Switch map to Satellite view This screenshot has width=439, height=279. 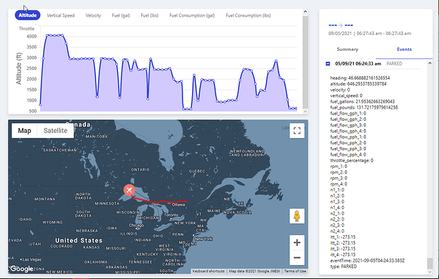pyautogui.click(x=55, y=131)
